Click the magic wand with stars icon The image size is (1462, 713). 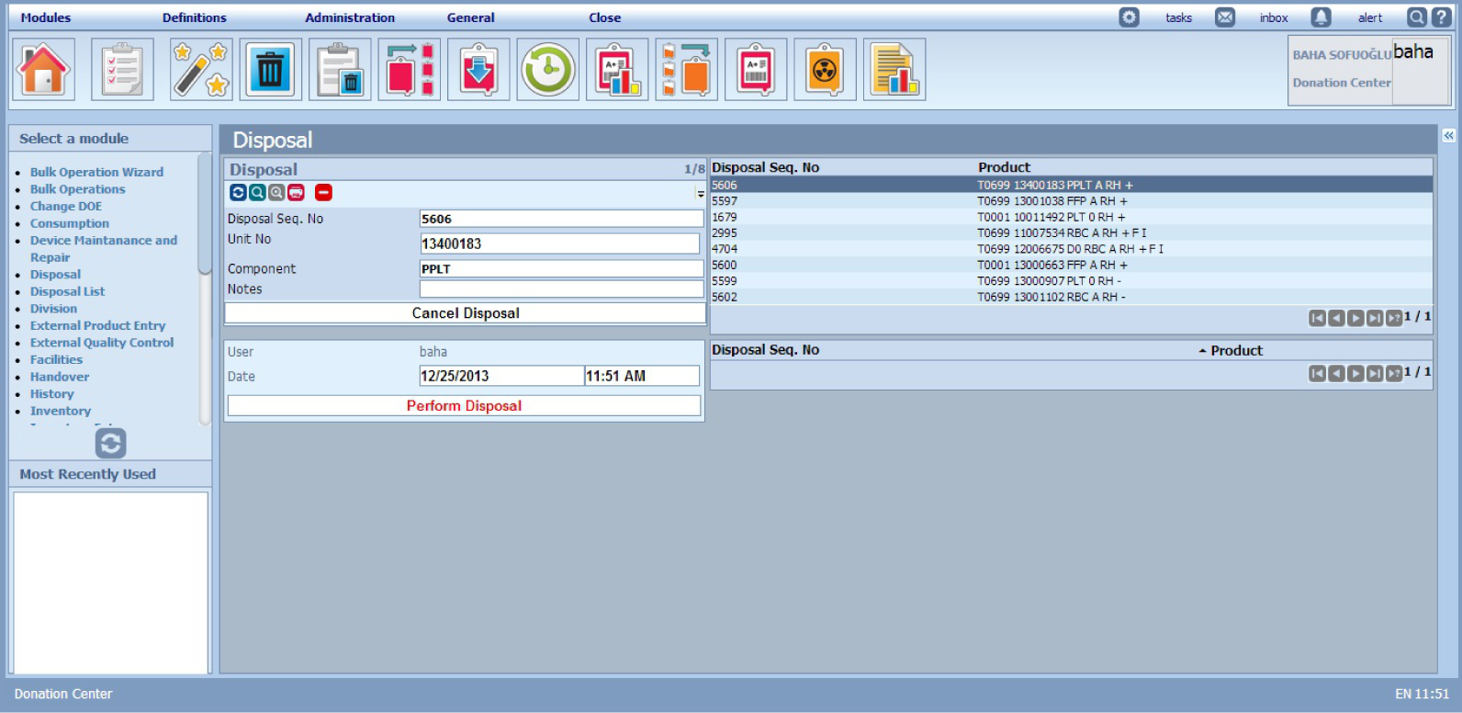click(x=201, y=70)
